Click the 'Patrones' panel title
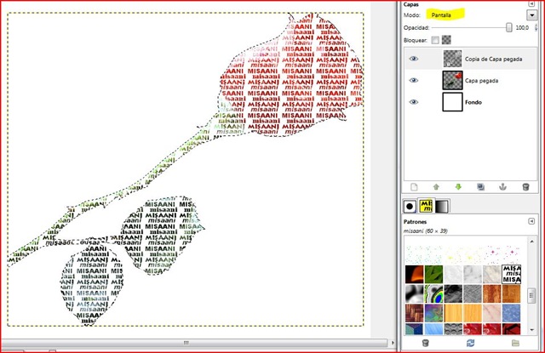 415,221
